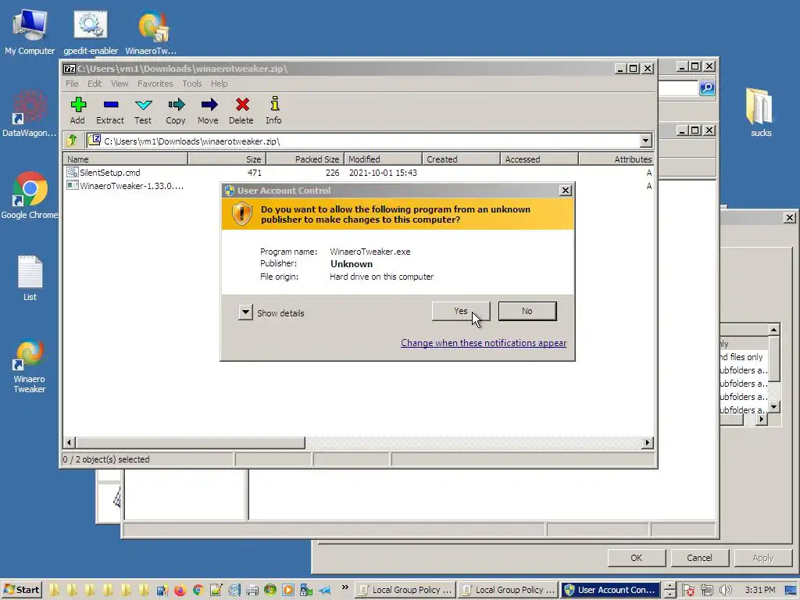Click the red Delete icon in 7-Zip

tap(242, 105)
